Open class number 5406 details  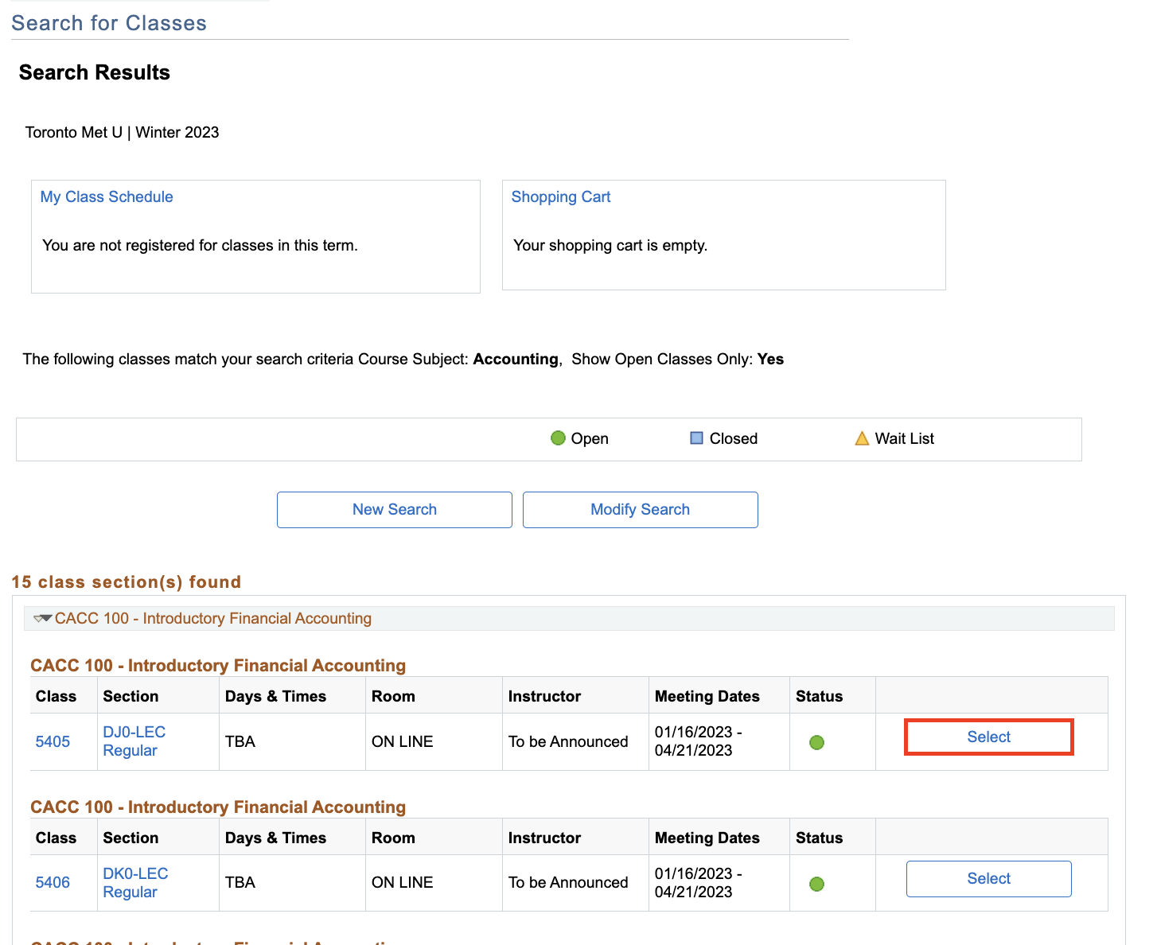pos(53,882)
